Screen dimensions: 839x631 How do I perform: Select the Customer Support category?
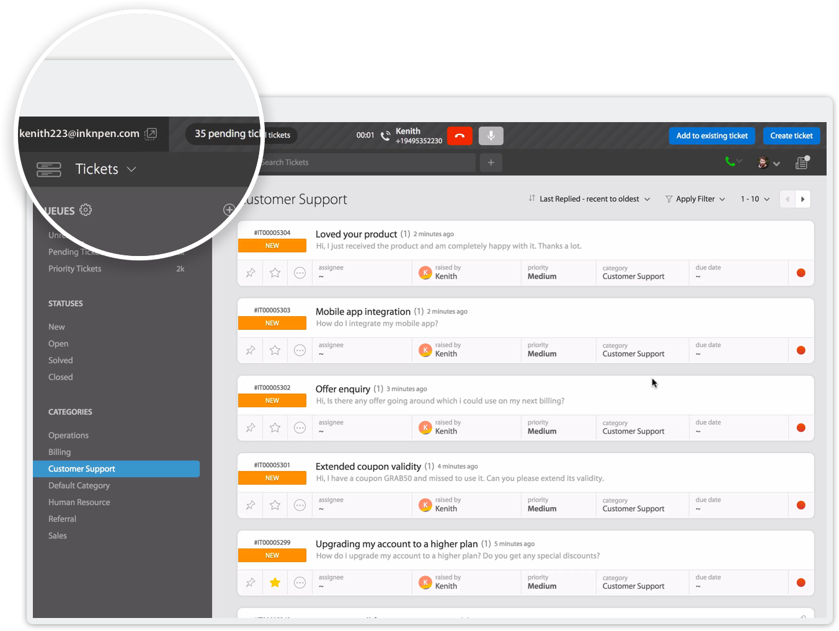coord(116,469)
